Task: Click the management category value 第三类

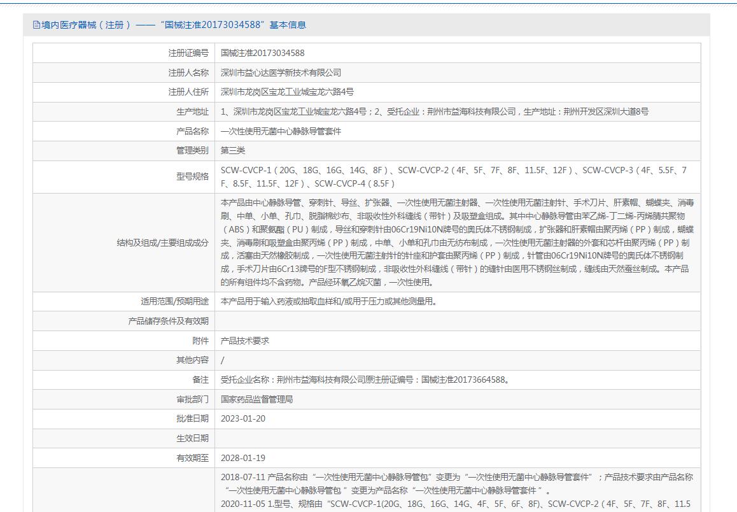Action: 233,151
